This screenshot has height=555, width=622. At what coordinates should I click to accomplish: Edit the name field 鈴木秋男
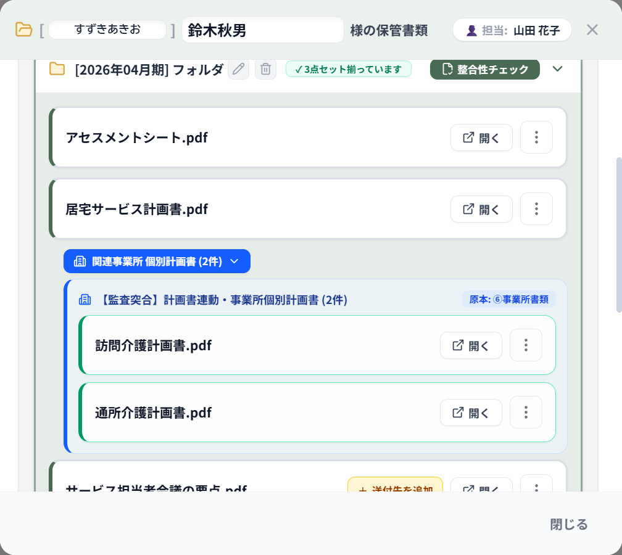point(263,30)
